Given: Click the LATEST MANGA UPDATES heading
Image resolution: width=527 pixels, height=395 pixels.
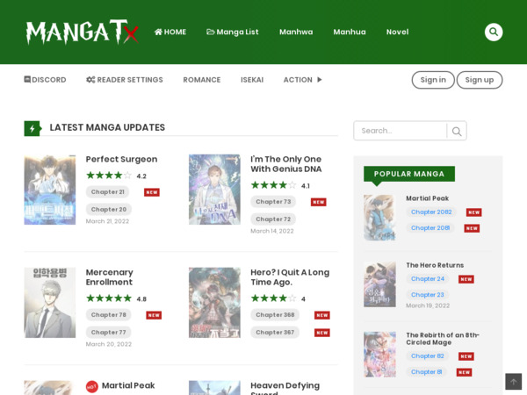Looking at the screenshot, I should [x=107, y=127].
